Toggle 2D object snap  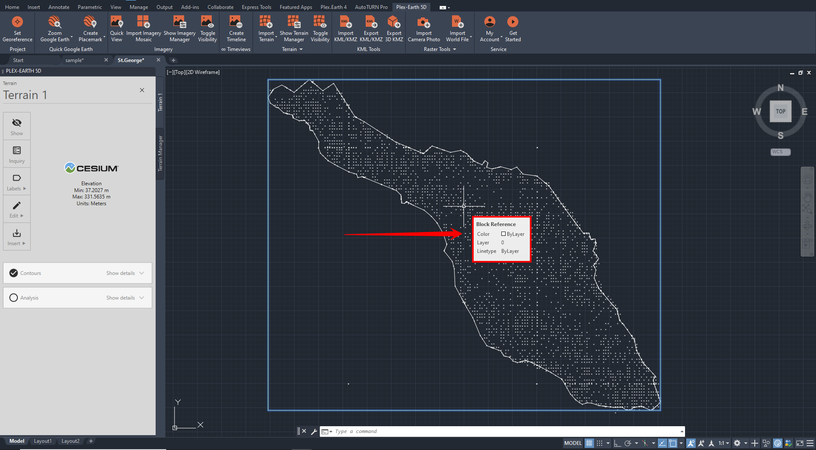(x=673, y=443)
